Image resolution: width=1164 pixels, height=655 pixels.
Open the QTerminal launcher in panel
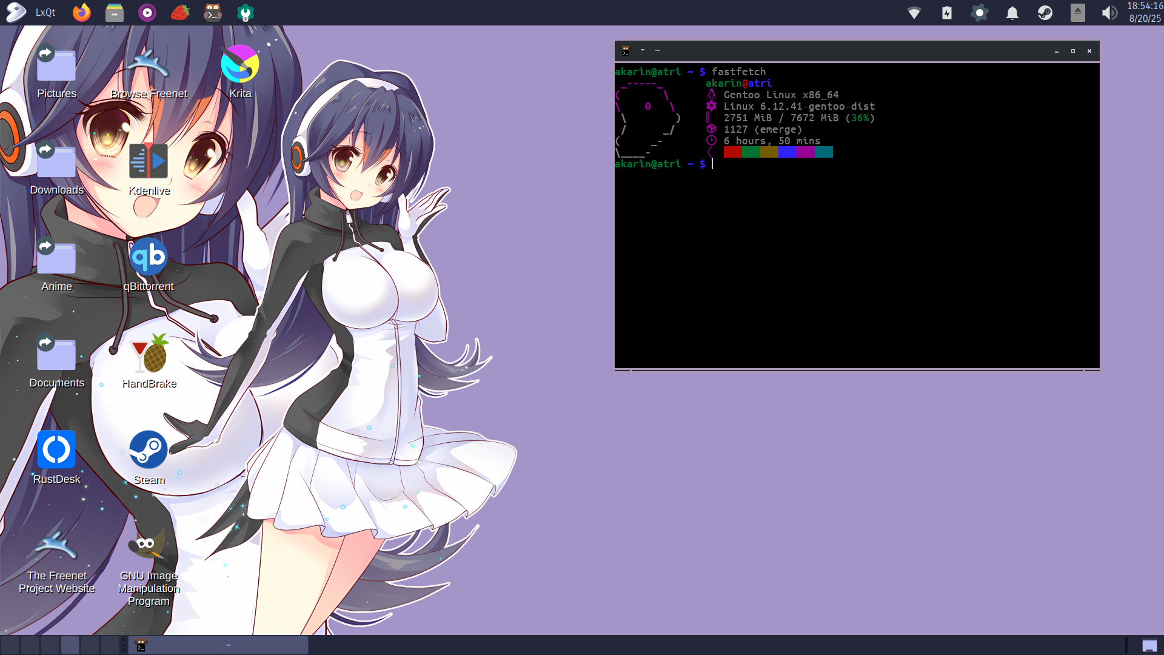[x=212, y=12]
